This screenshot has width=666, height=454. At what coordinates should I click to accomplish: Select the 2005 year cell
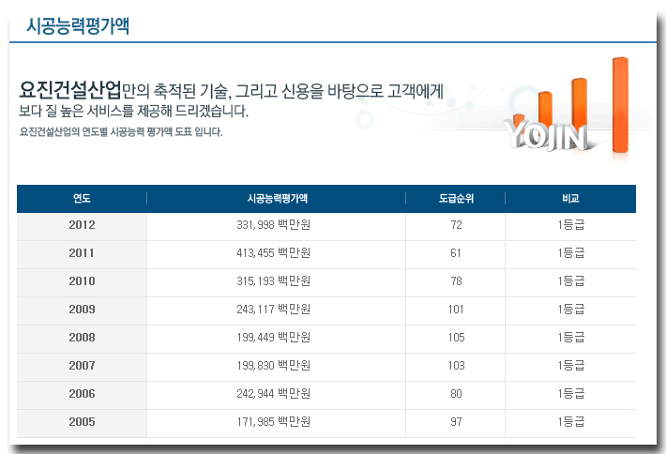82,422
